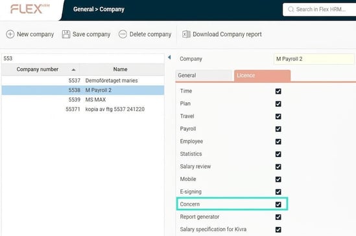
Task: Uncheck the Employee licence checkbox
Action: (278, 142)
